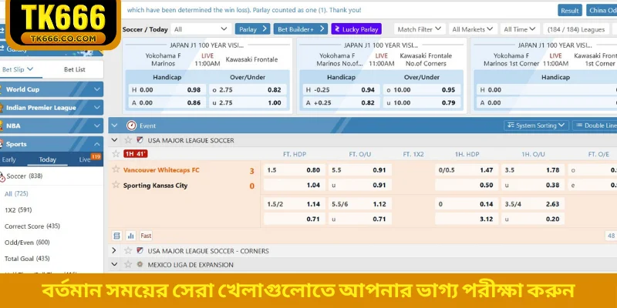Bet 1H HDP odds 3.12
This screenshot has width=617, height=308.
point(467,219)
